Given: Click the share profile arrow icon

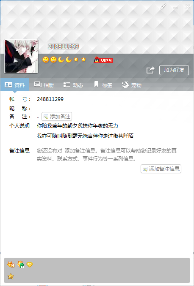Looking at the screenshot, I should (150, 70).
